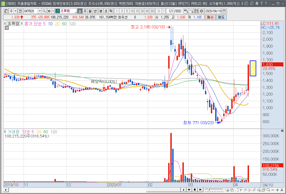Click the duplicate window icon in title bar
Screen dimensions: 286x194
click(252, 3)
